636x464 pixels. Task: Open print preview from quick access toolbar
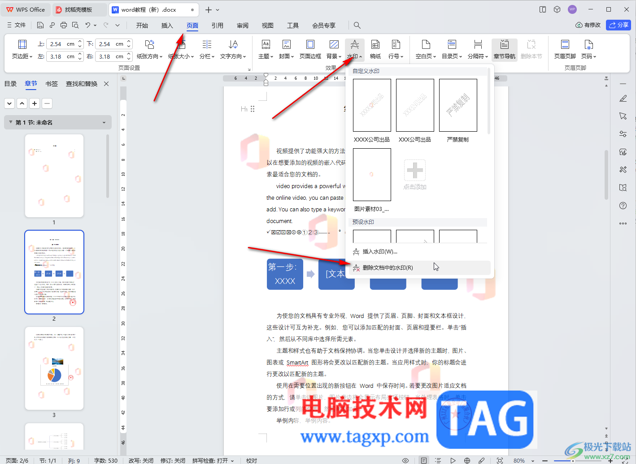click(x=75, y=25)
